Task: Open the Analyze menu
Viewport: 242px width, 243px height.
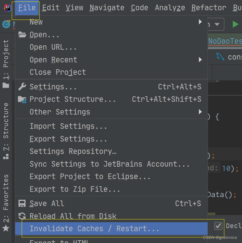Action: 170,8
